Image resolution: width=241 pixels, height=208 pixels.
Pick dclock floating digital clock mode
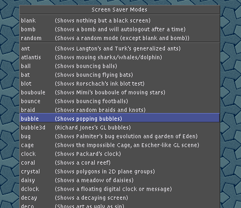(119, 189)
